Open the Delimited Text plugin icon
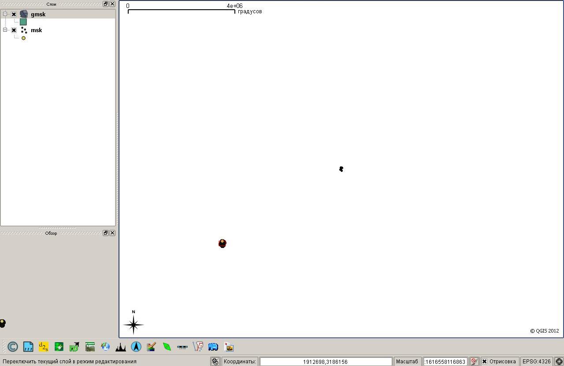 28,347
